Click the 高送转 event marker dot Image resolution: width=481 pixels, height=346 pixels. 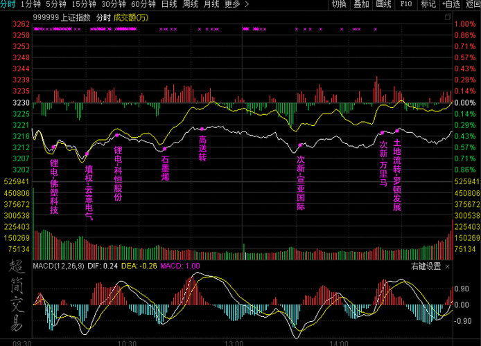coord(202,129)
